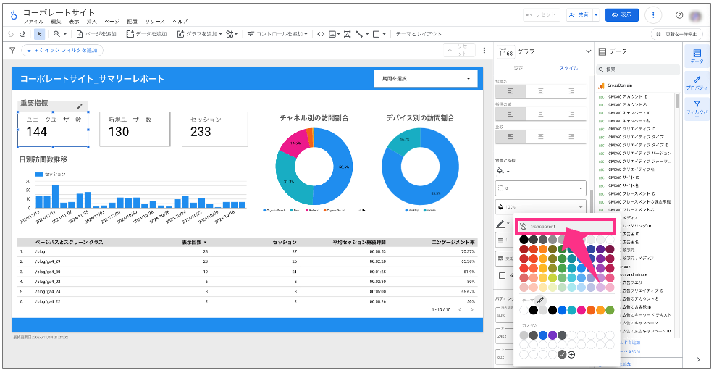
Task: Set 比較 alignment to center
Action: (x=540, y=137)
